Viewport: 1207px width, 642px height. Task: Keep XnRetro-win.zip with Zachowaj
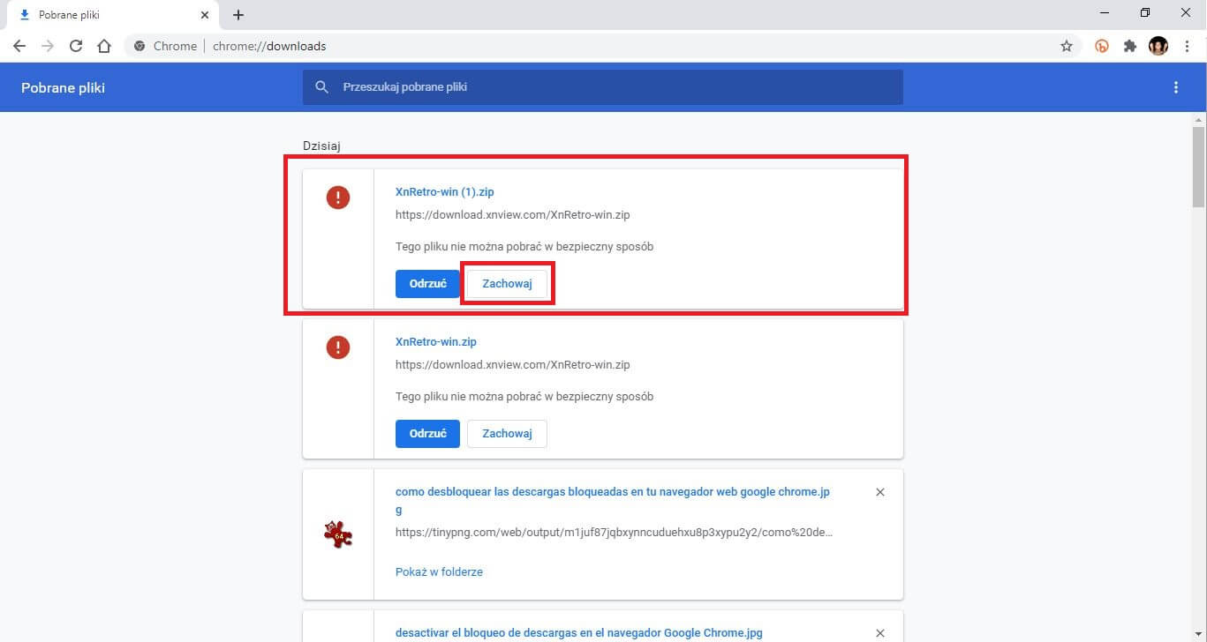coord(507,434)
